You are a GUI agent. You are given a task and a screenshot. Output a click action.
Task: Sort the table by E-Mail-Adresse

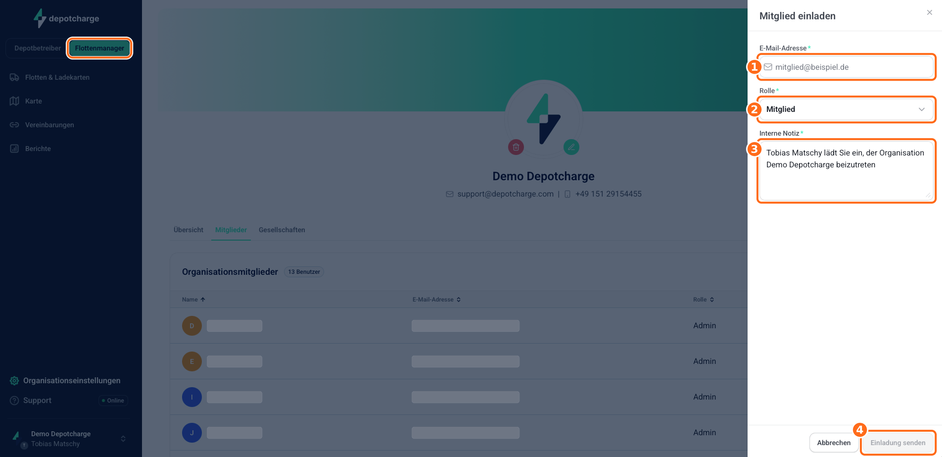tap(437, 300)
